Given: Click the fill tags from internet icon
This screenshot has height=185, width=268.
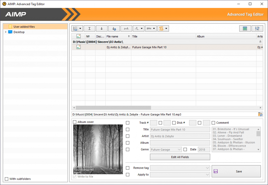Looking at the screenshot, I should (114, 28).
